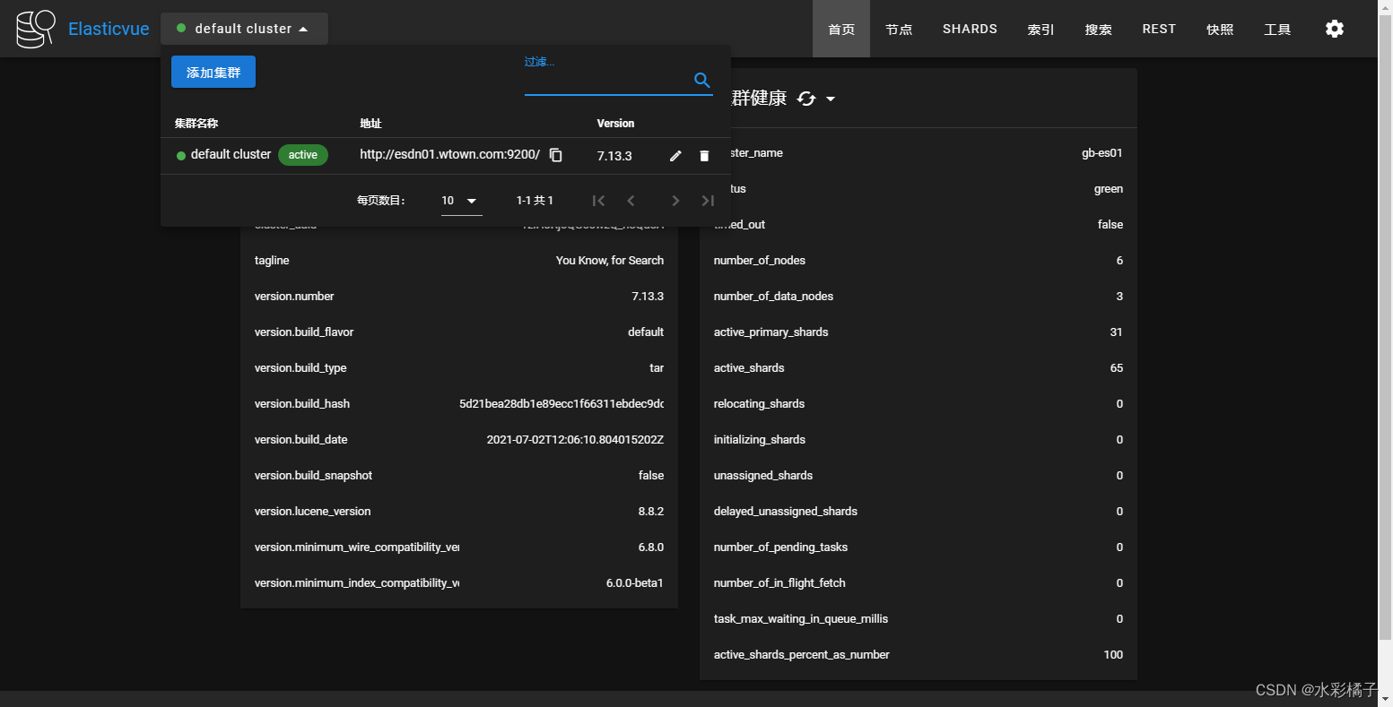The height and width of the screenshot is (707, 1393).
Task: Click the initializing_shards row label
Action: tap(760, 439)
